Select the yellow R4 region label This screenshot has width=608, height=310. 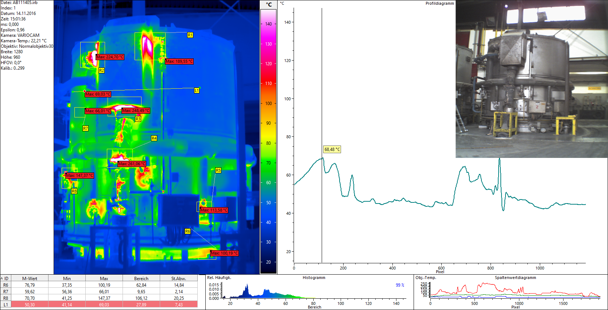coord(154,138)
